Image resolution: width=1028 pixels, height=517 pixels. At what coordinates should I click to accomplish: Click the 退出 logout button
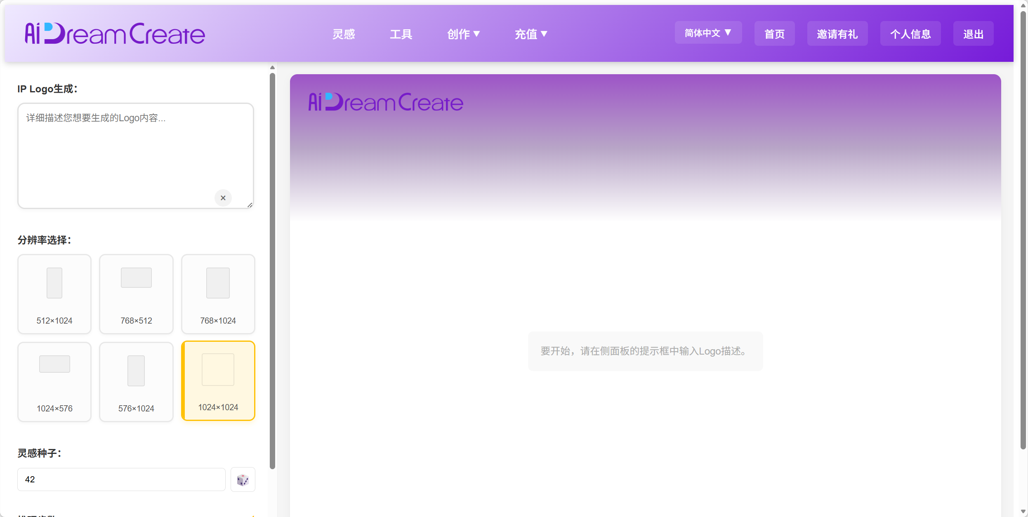pyautogui.click(x=973, y=34)
